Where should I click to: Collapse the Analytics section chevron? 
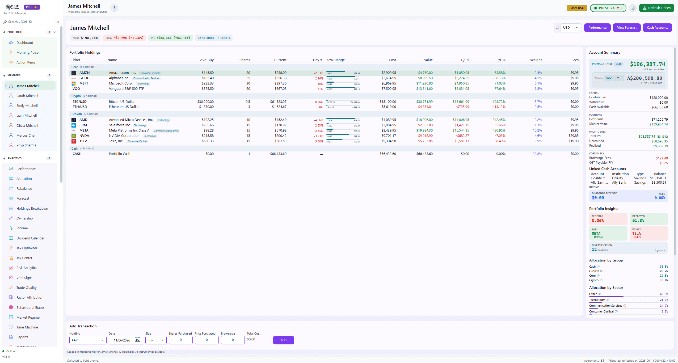click(x=54, y=158)
